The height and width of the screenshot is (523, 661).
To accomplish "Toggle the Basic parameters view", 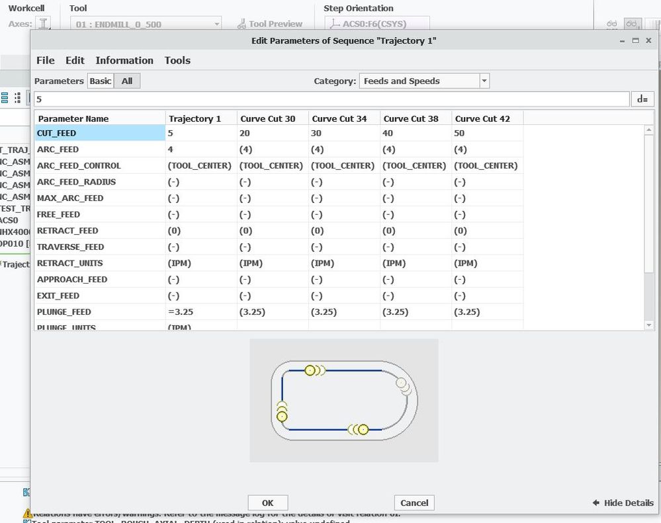I will click(x=101, y=81).
